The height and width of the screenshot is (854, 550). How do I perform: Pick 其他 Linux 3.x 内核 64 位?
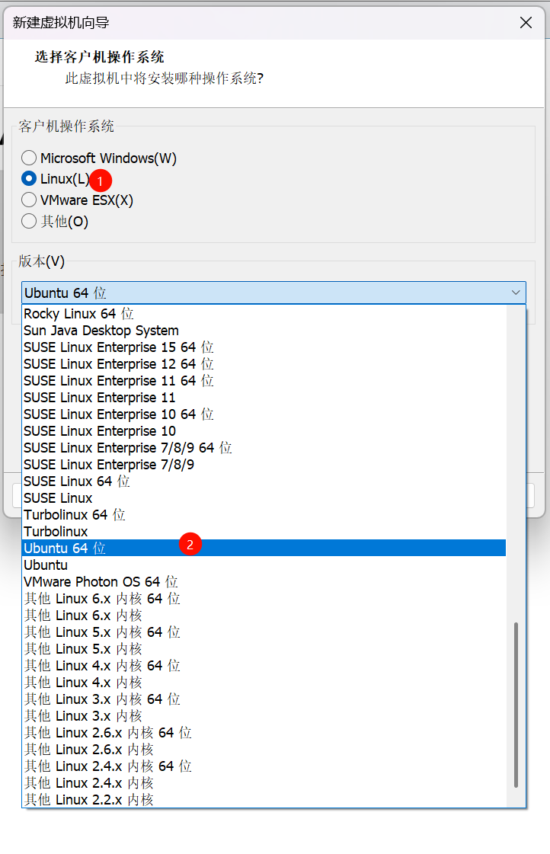(x=264, y=699)
